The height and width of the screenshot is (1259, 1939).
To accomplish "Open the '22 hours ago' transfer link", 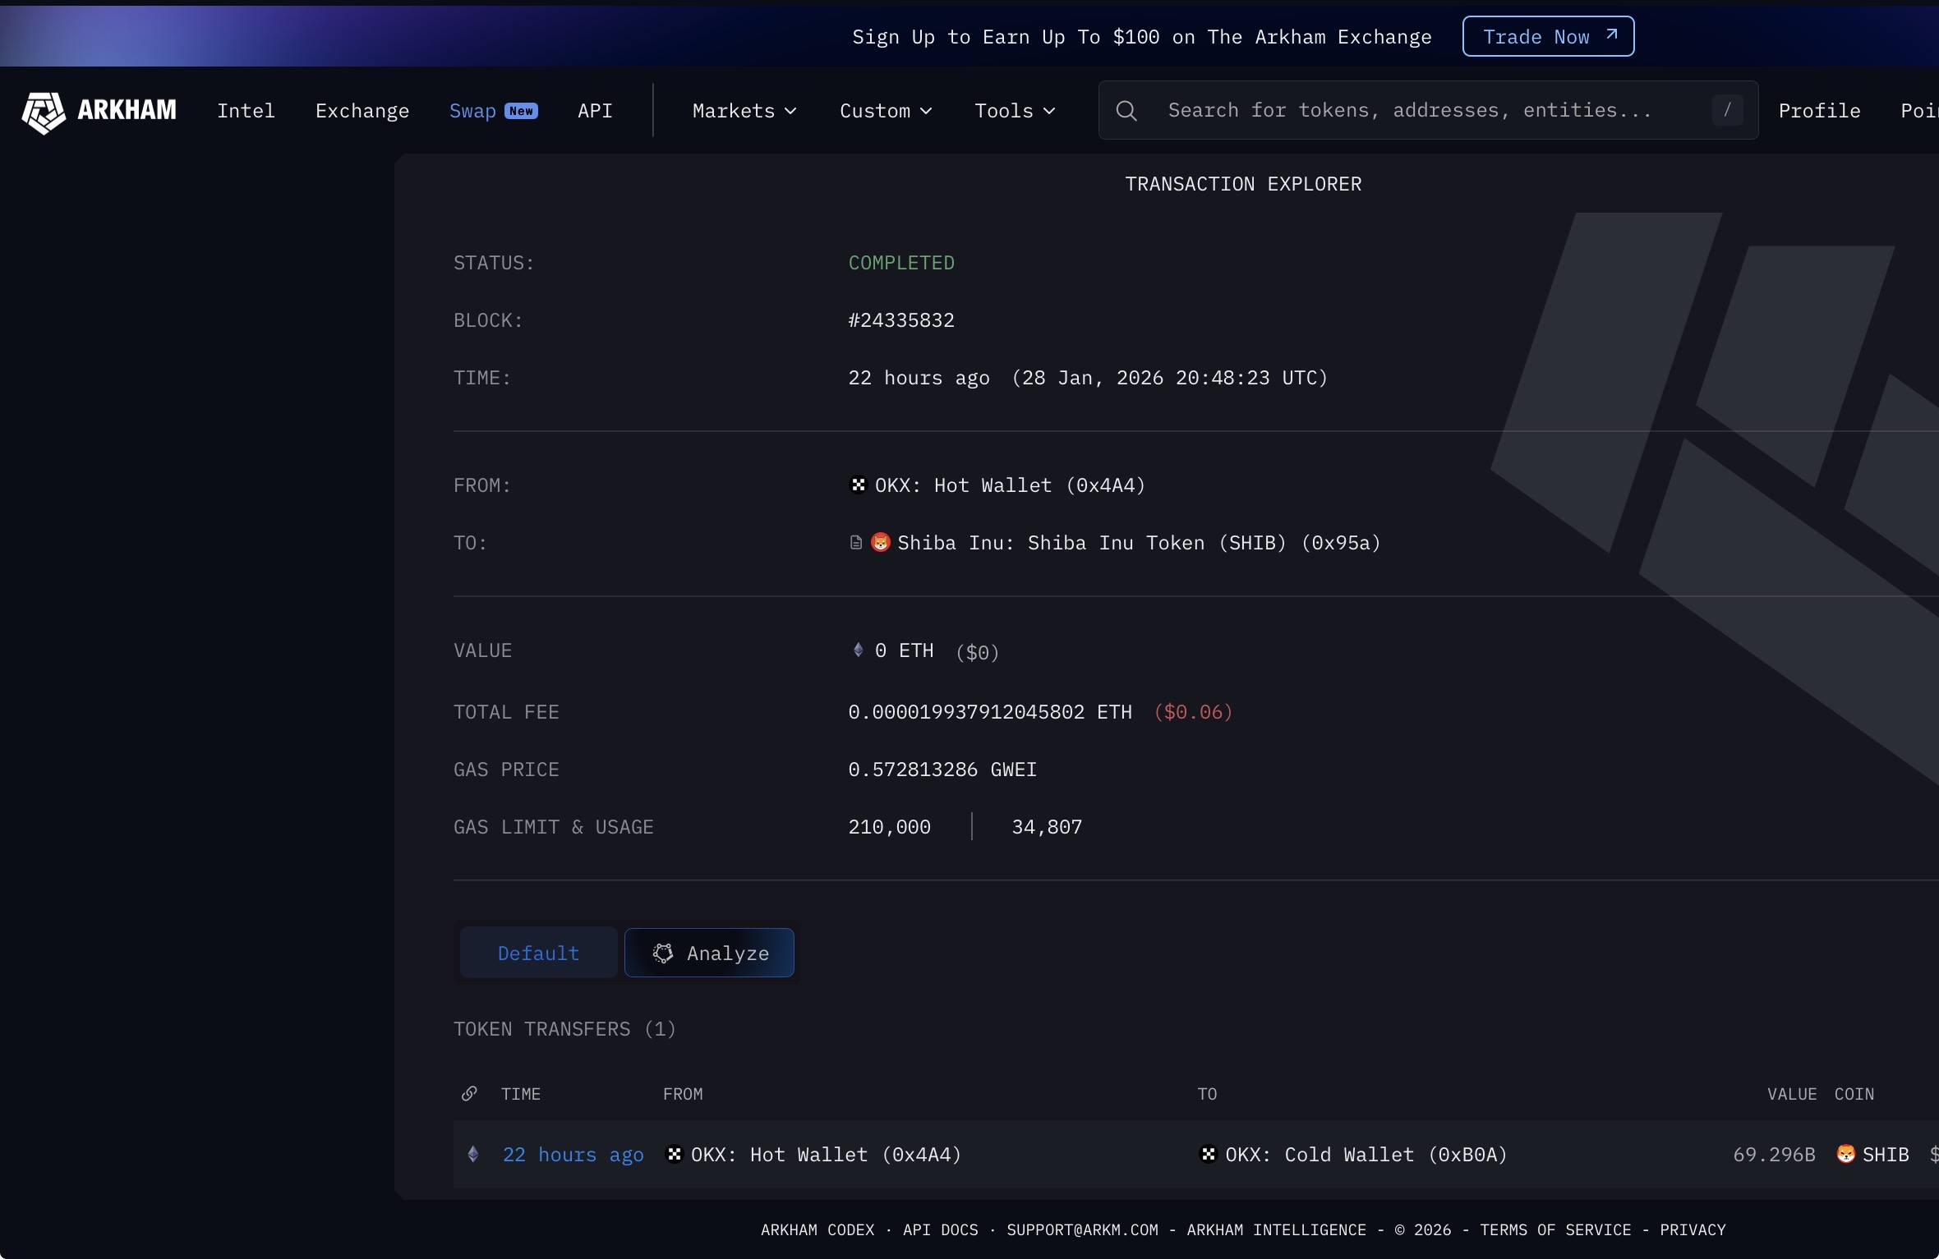I will tap(573, 1155).
